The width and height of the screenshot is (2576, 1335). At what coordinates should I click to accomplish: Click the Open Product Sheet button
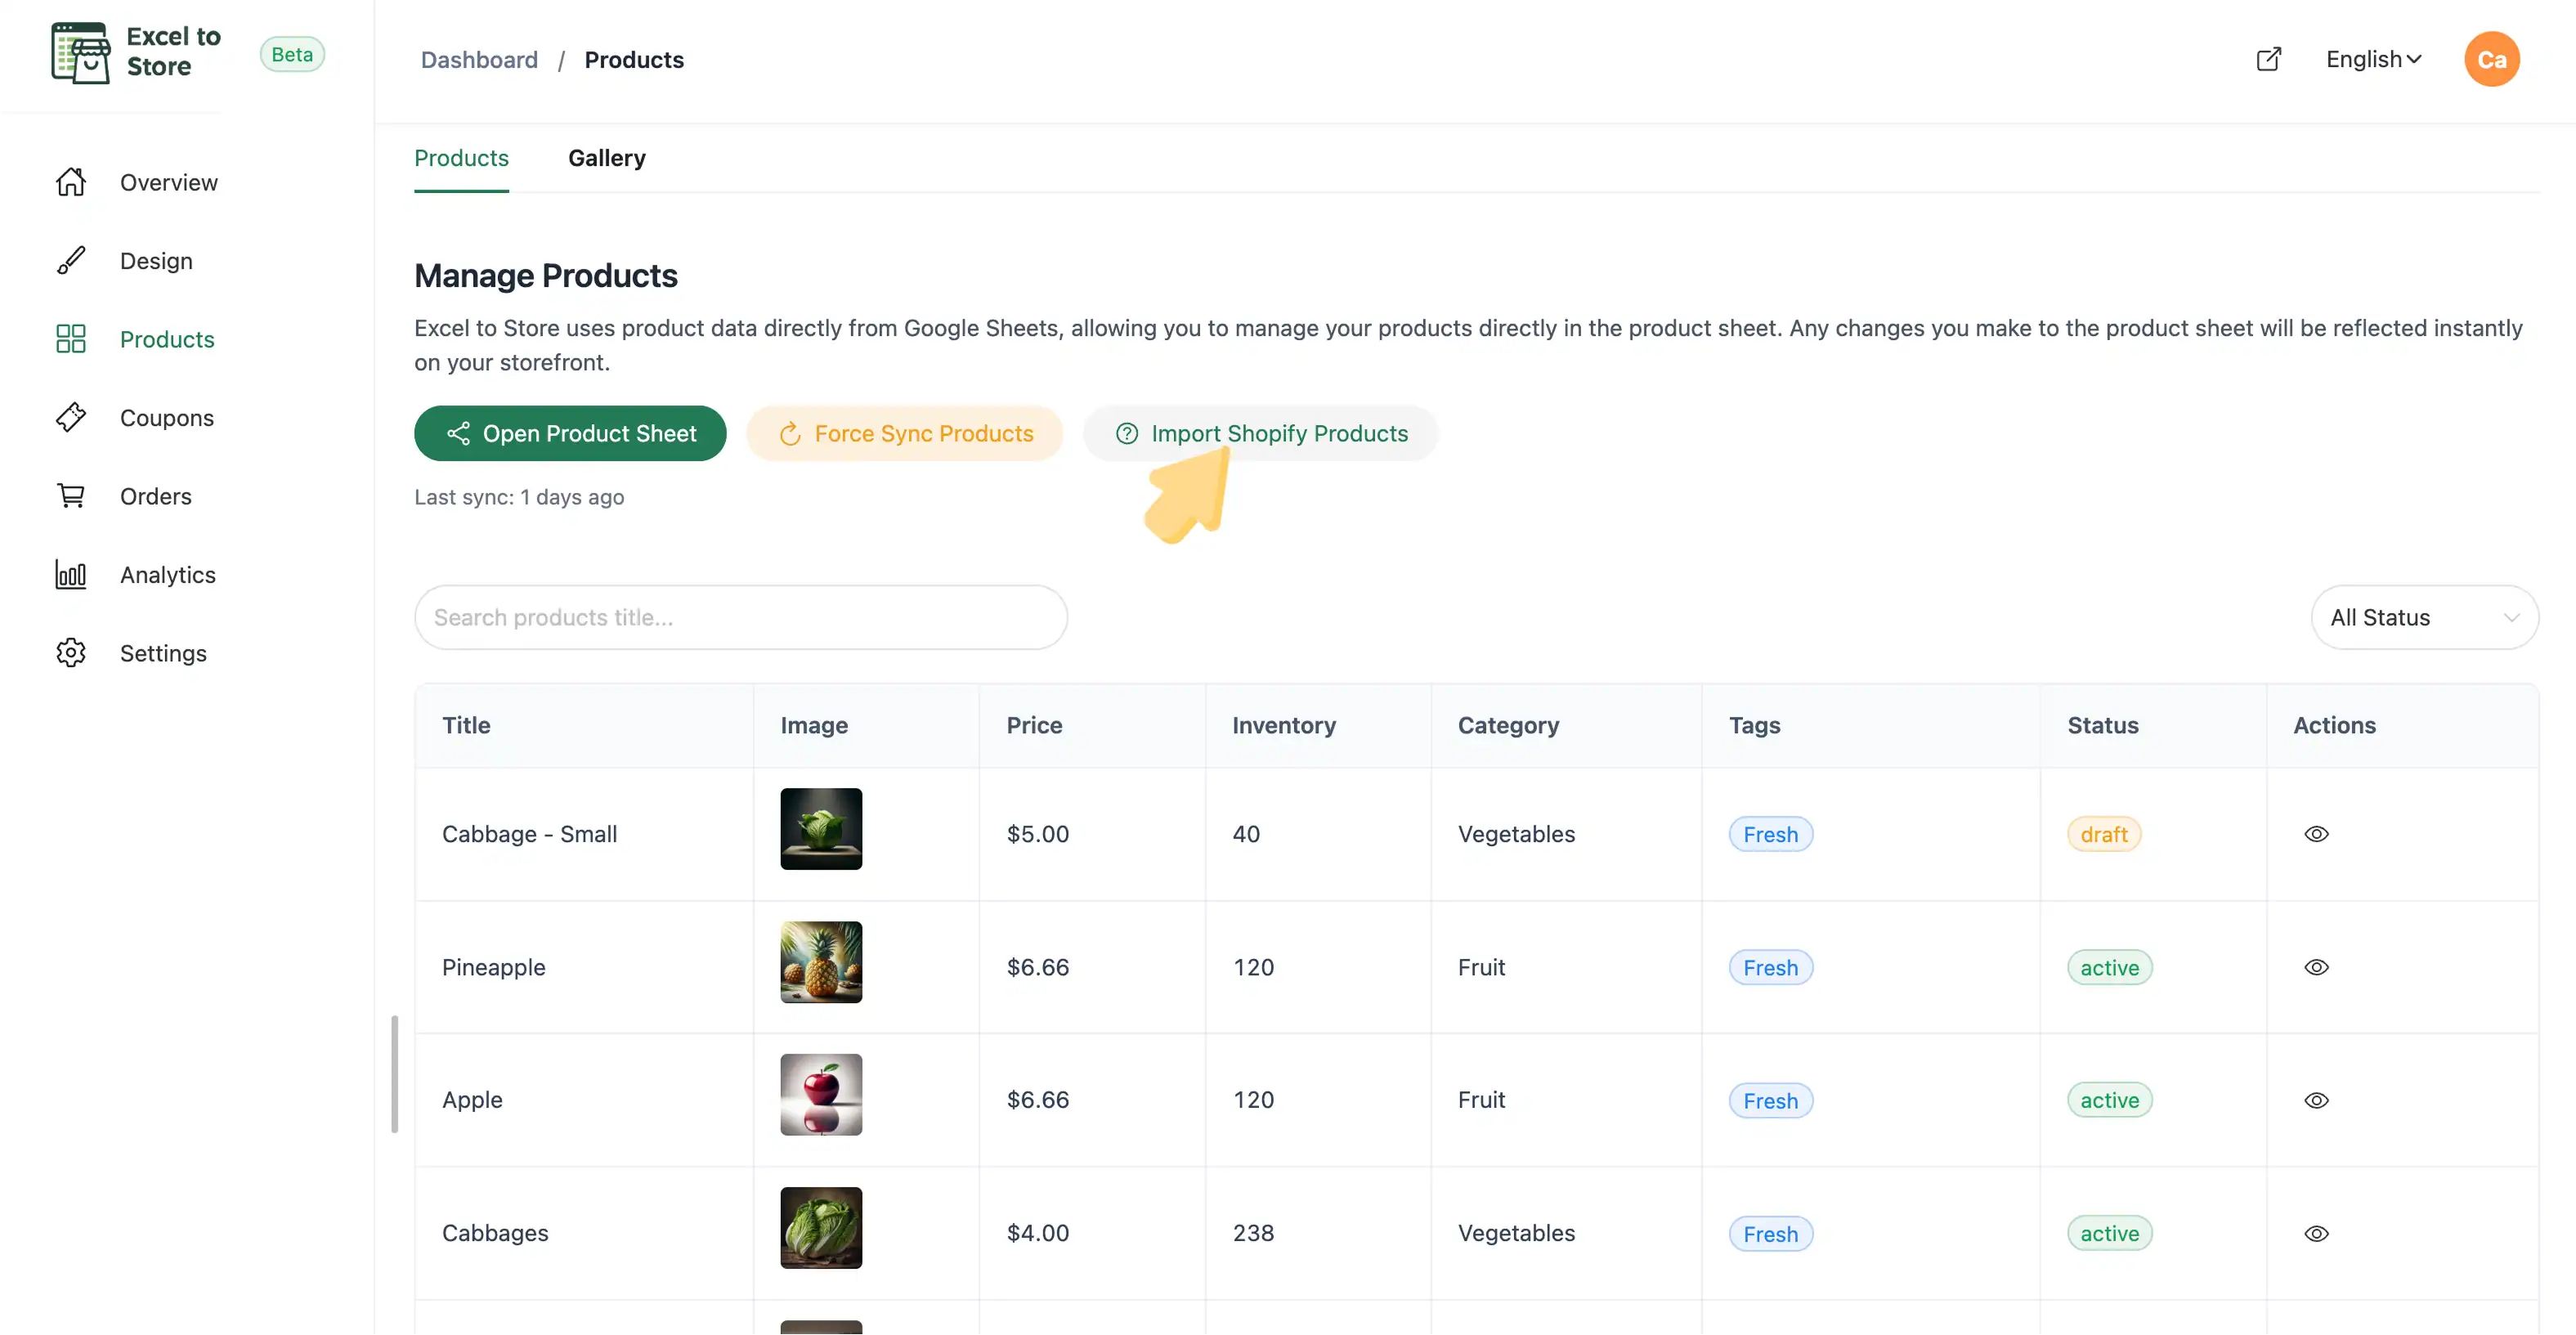(570, 433)
